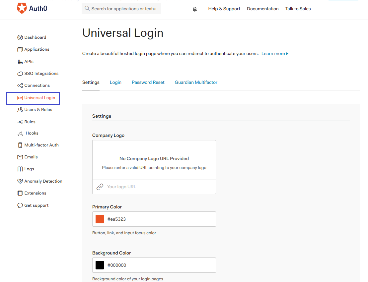The image size is (368, 282).
Task: Click the Your logo URL input
Action: click(154, 187)
